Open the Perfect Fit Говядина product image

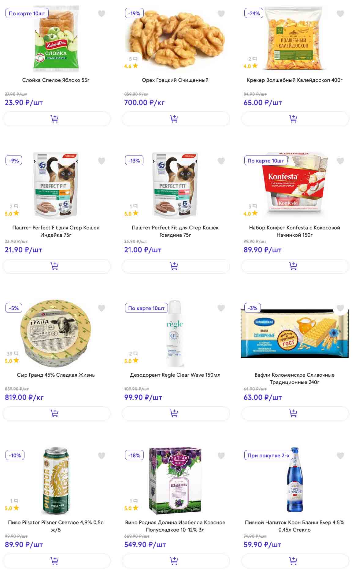175,186
